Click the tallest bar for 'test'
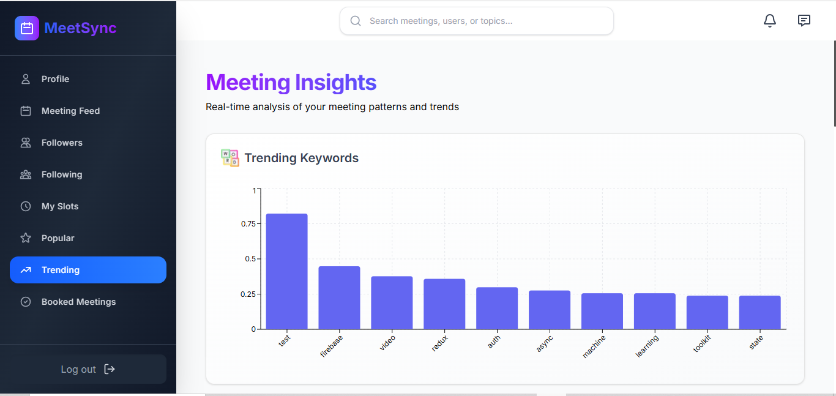Viewport: 836px width, 396px height. coord(286,271)
